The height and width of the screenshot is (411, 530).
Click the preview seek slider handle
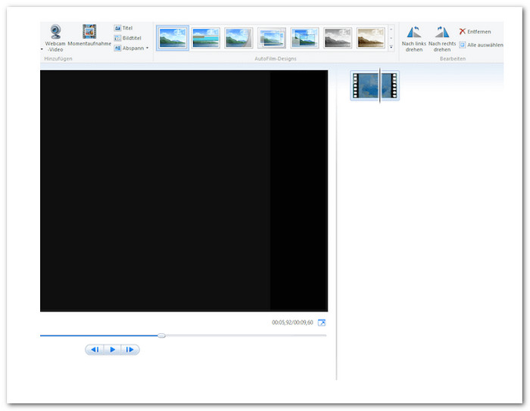point(161,335)
